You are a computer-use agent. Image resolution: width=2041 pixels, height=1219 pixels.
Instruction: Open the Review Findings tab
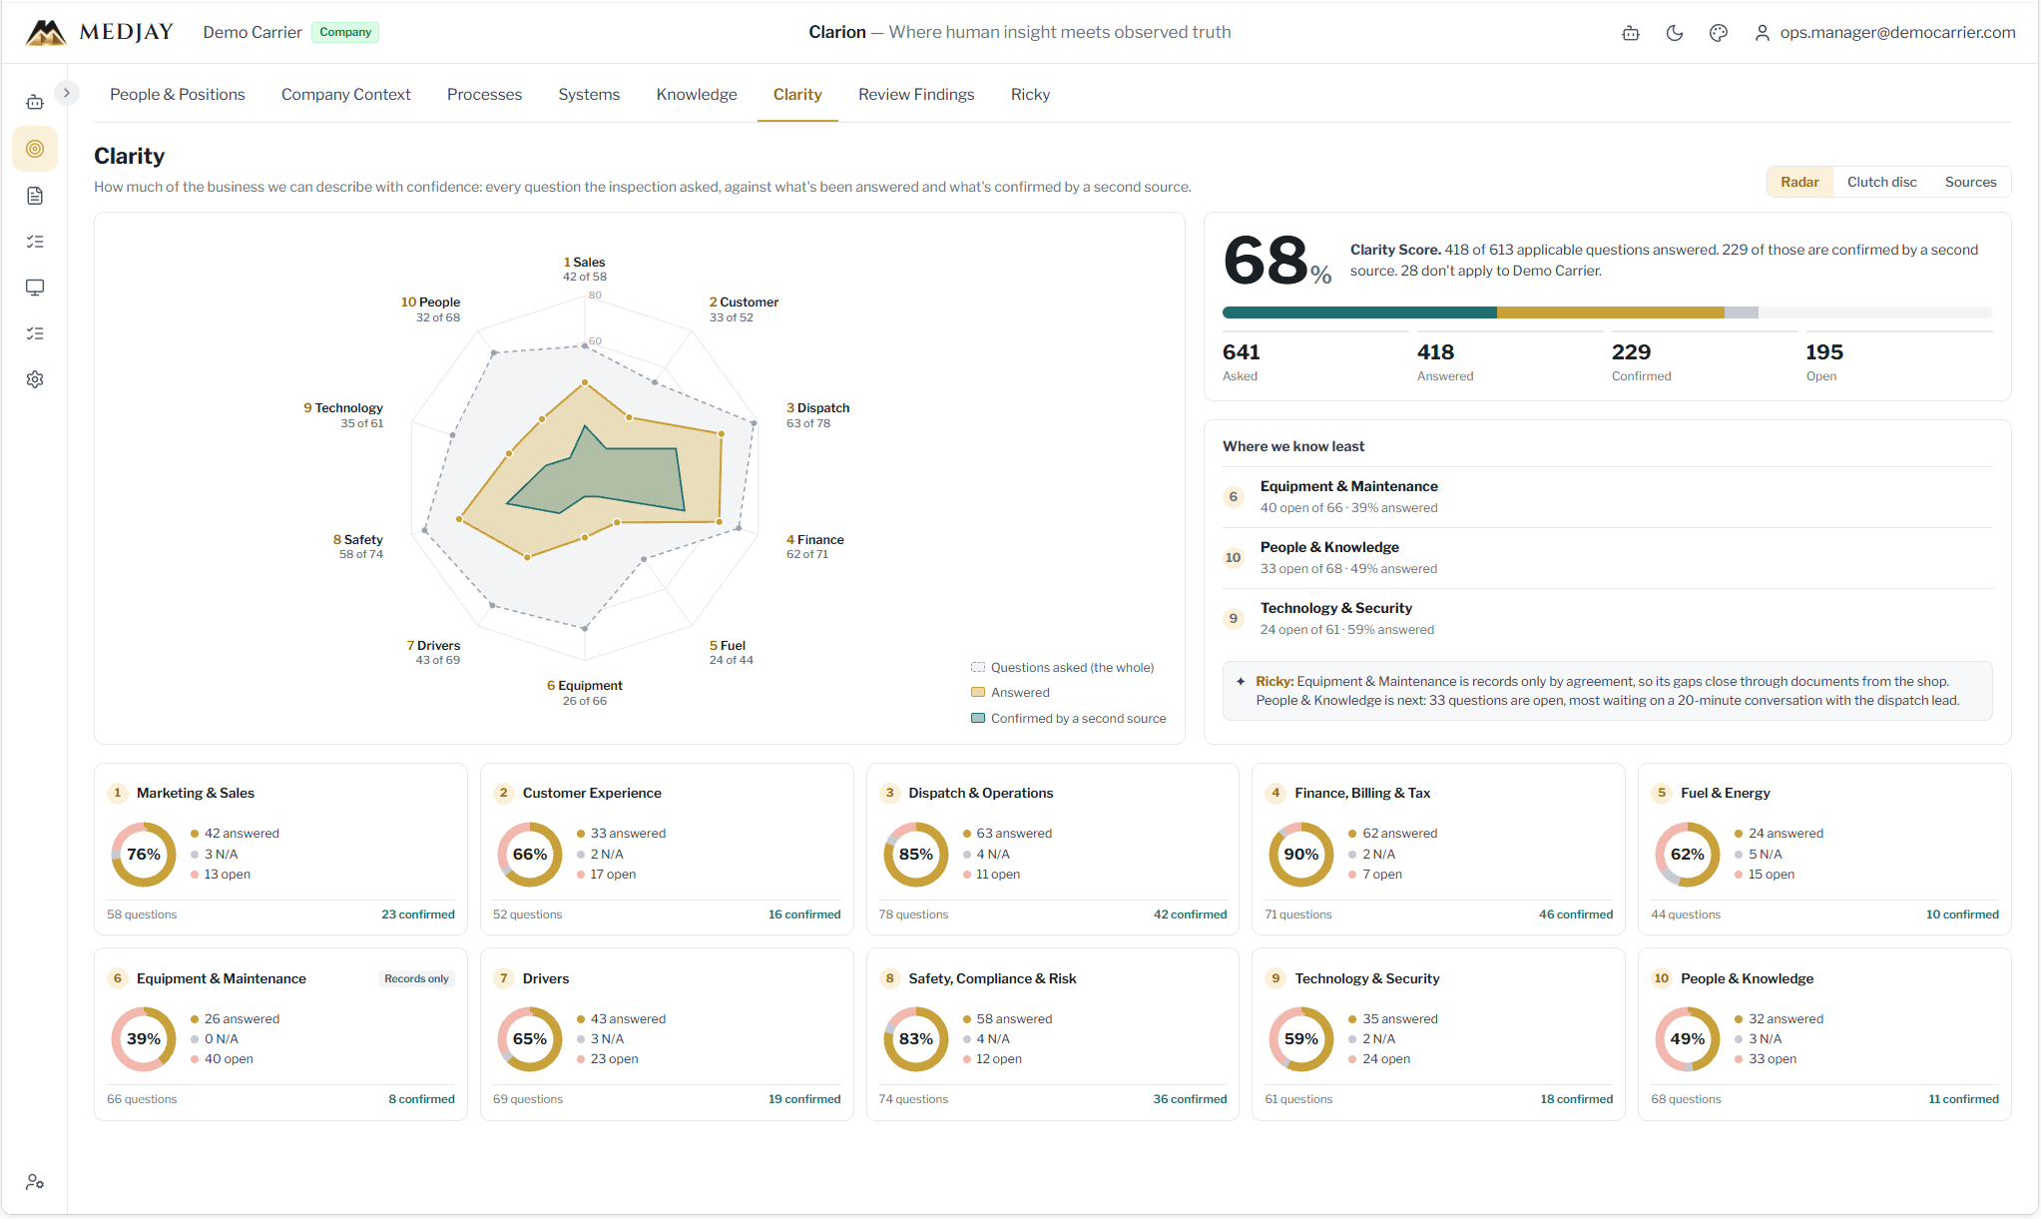[916, 94]
